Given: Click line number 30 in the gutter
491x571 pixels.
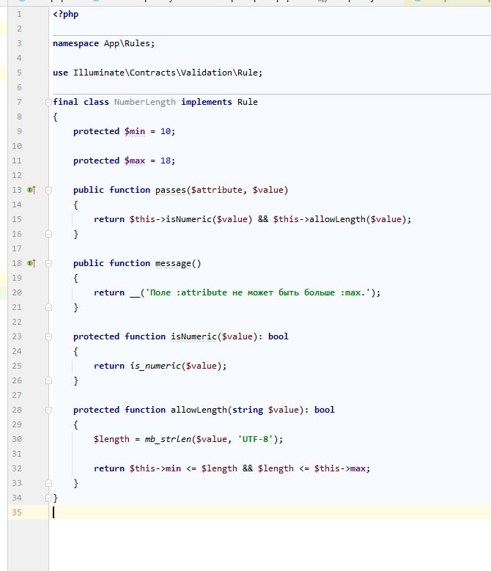Looking at the screenshot, I should pos(17,439).
